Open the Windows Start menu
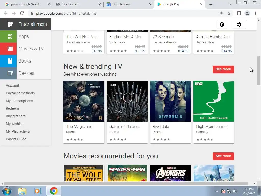The width and height of the screenshot is (261, 196). (7, 191)
